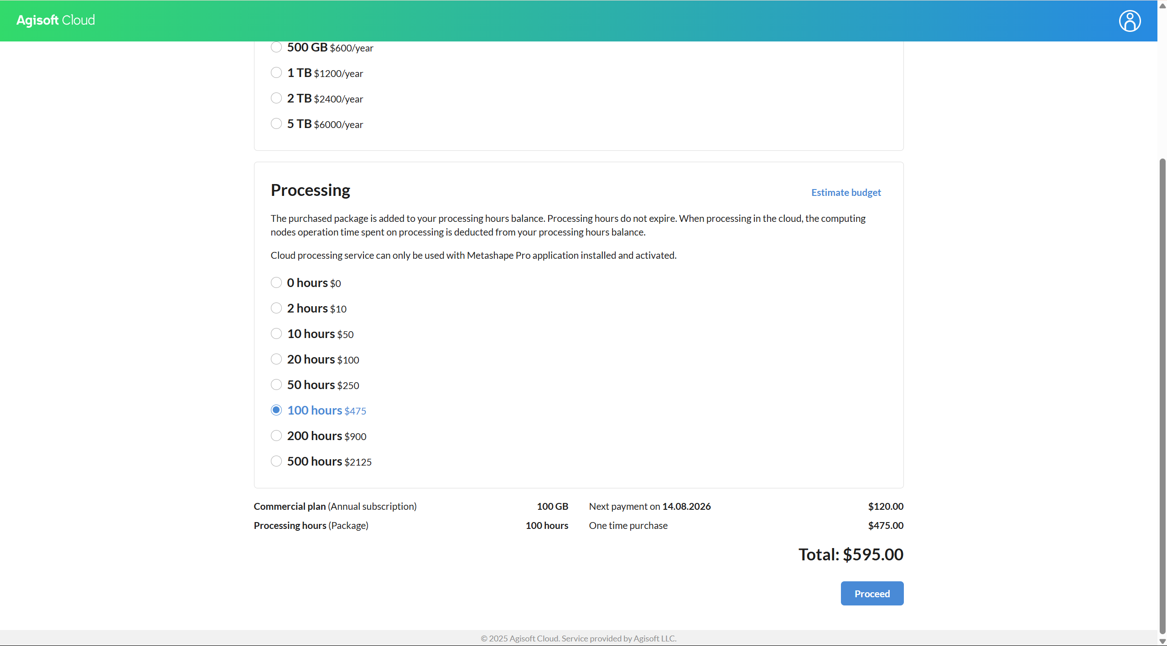This screenshot has height=646, width=1167.
Task: Select 2 TB storage radio button
Action: (x=276, y=98)
